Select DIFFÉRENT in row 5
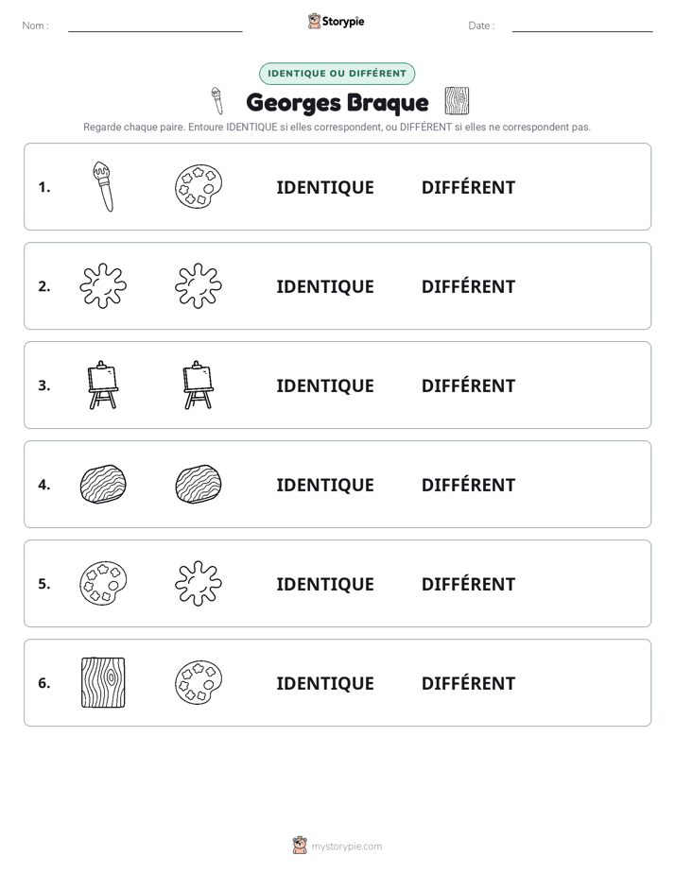 click(468, 584)
